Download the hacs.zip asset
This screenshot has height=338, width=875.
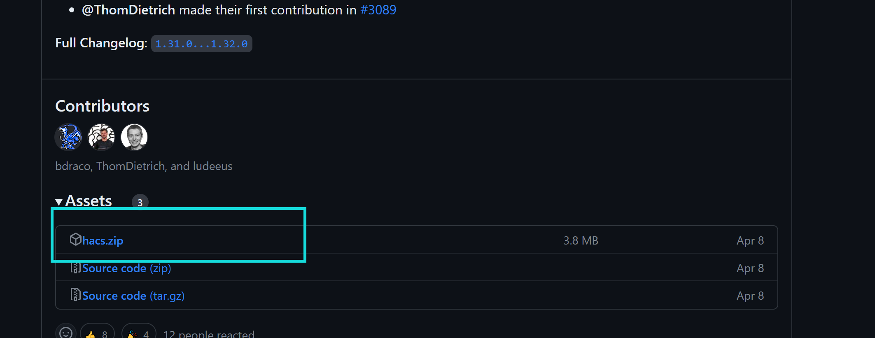[103, 241]
